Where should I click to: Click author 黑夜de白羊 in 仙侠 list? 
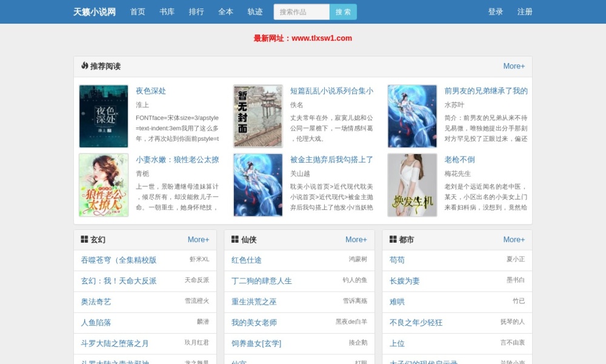351,322
